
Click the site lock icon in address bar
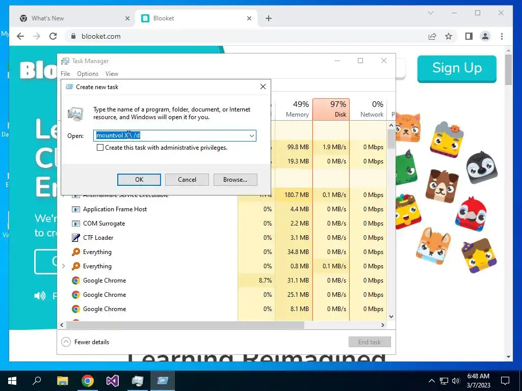(73, 36)
